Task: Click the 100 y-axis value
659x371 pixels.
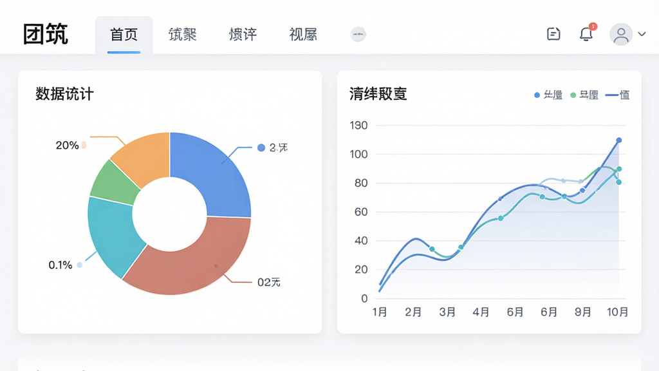Action: click(x=358, y=155)
